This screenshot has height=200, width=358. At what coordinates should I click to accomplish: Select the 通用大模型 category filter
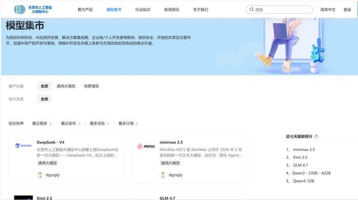pos(66,86)
